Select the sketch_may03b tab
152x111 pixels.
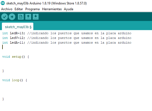pos(18,27)
